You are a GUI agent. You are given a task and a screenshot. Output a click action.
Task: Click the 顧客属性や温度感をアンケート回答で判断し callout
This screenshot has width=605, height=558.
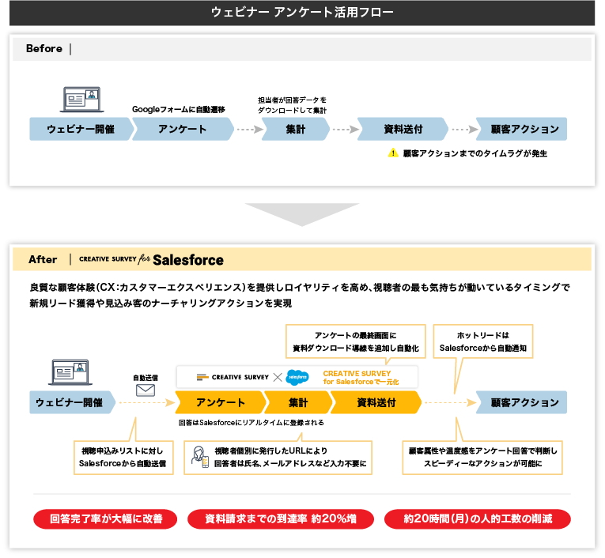(482, 458)
